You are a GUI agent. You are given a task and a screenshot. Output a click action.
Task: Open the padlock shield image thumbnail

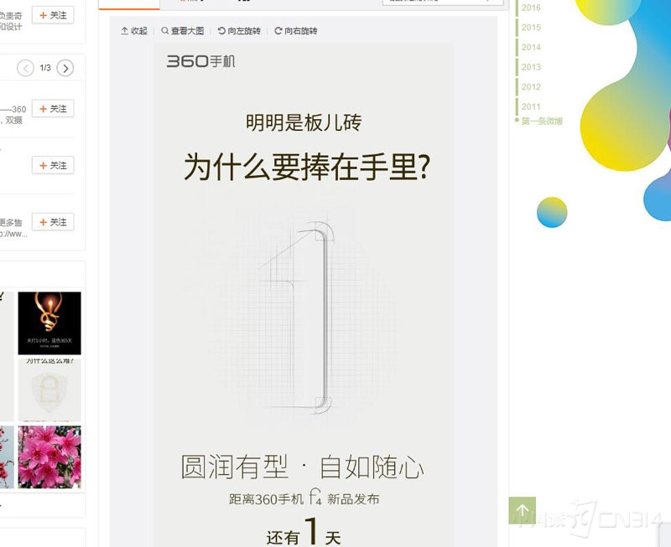pos(49,390)
